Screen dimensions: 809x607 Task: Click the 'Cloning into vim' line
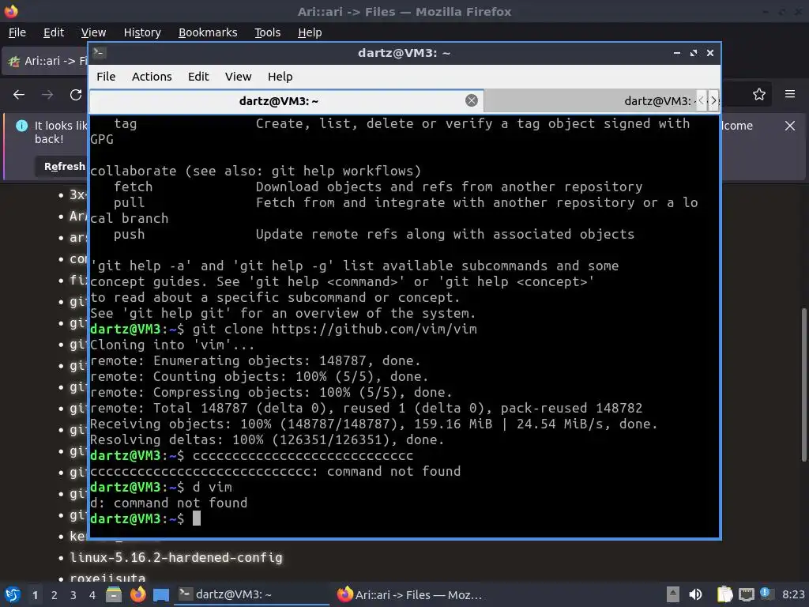171,345
